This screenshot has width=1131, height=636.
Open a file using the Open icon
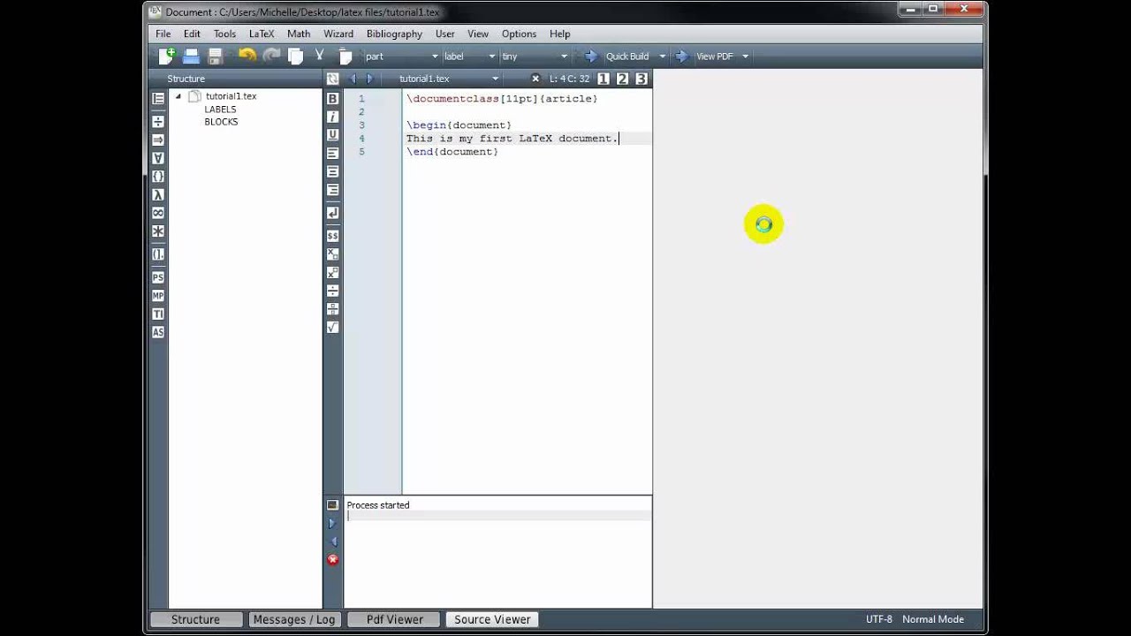[191, 56]
